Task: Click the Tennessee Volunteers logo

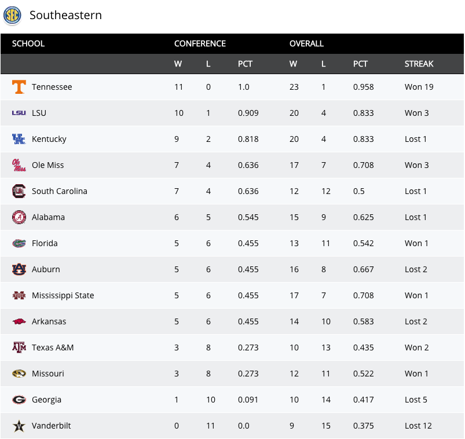Action: click(19, 87)
